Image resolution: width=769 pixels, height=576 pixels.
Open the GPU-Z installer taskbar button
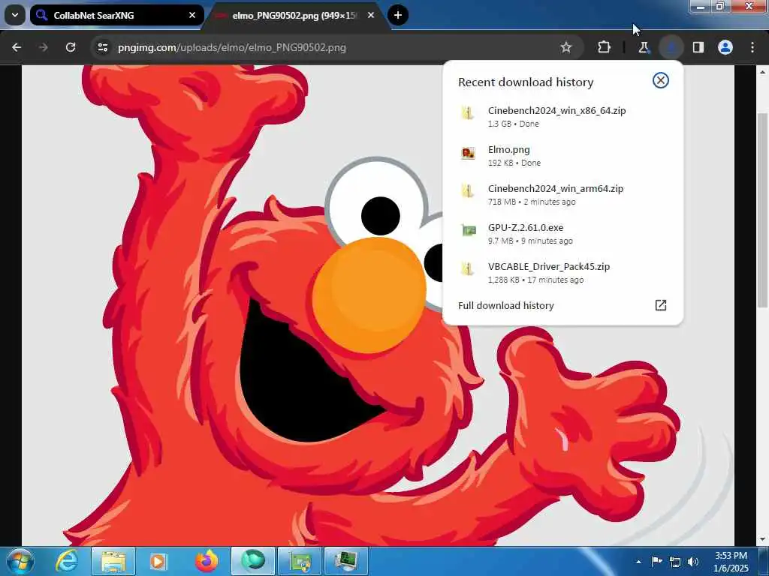(x=300, y=561)
